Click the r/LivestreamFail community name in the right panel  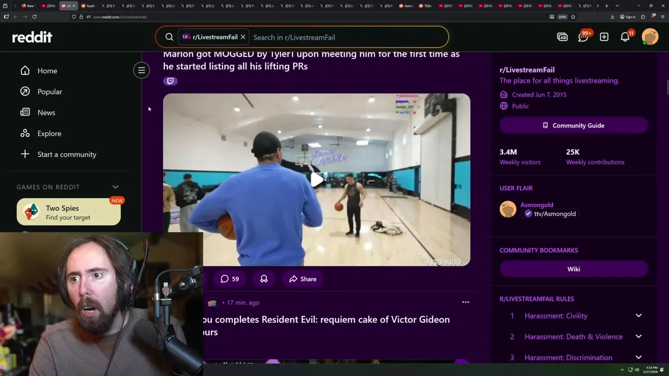(x=527, y=69)
